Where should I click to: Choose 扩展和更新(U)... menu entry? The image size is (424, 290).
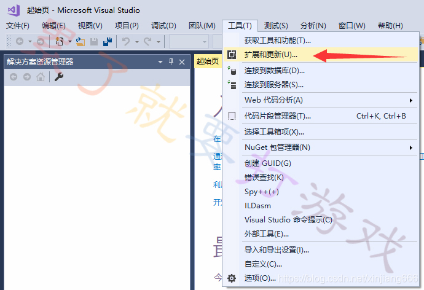click(321, 55)
